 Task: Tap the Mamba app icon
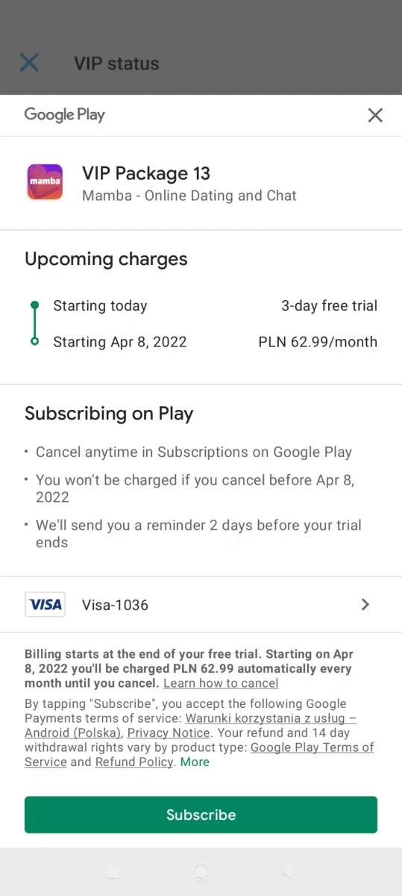coord(45,182)
